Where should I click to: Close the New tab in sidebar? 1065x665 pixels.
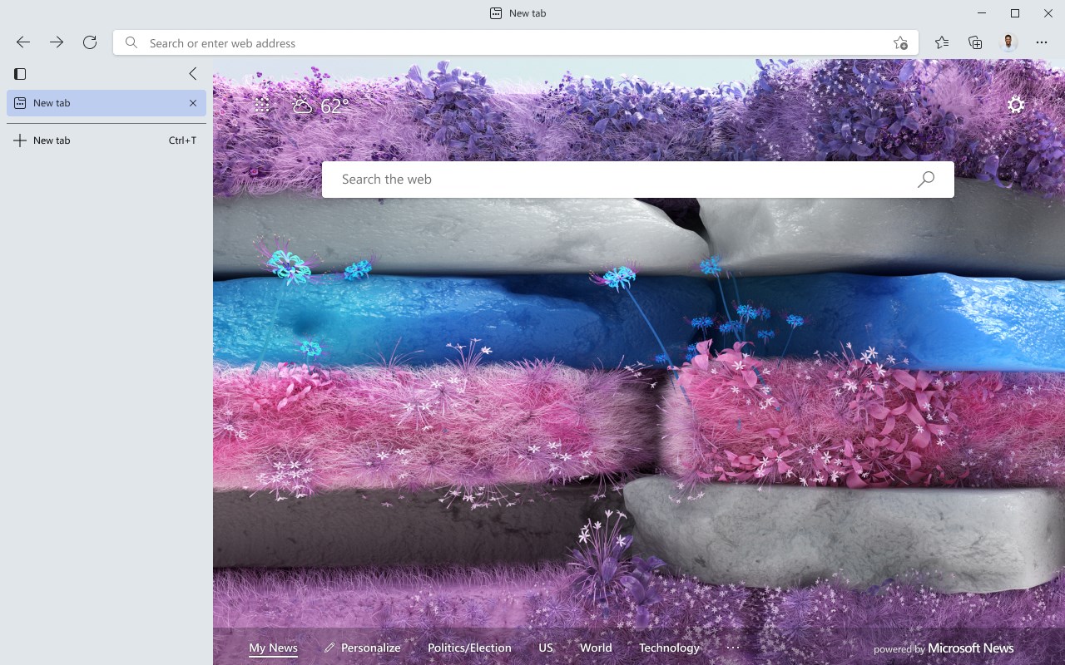coord(193,103)
